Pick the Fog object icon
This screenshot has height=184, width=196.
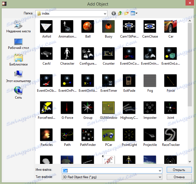150,81
